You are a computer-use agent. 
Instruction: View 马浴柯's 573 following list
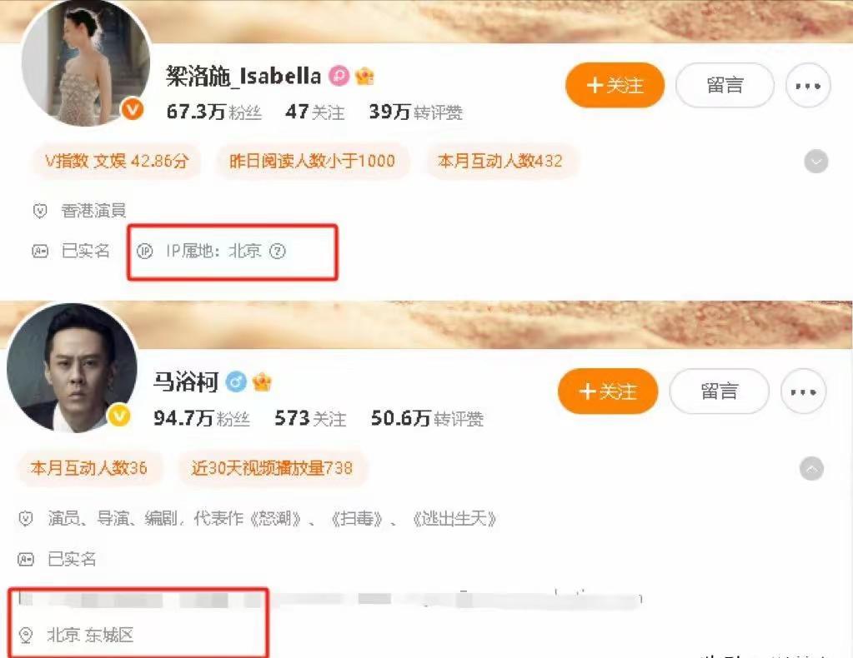310,418
